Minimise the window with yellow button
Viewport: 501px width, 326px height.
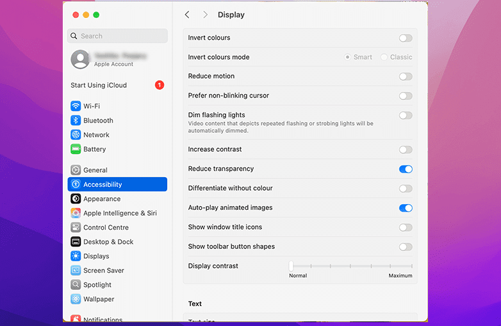86,15
